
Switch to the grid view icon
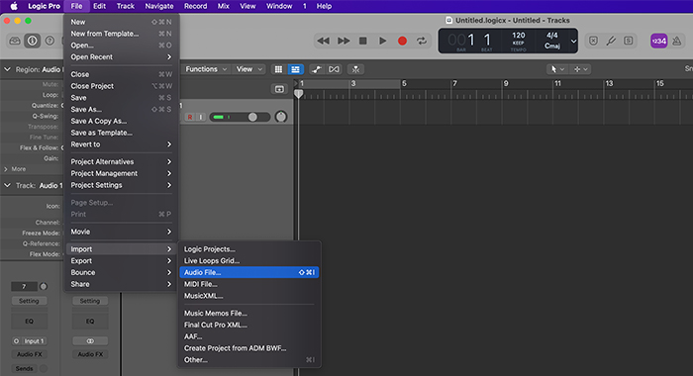pyautogui.click(x=278, y=69)
